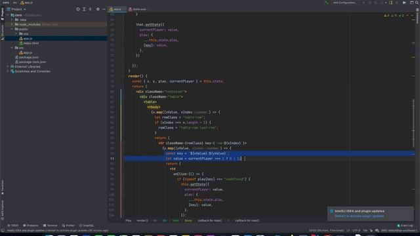
Task: Toggle tool window bars icon in bottom-left corner
Action: 3,230
